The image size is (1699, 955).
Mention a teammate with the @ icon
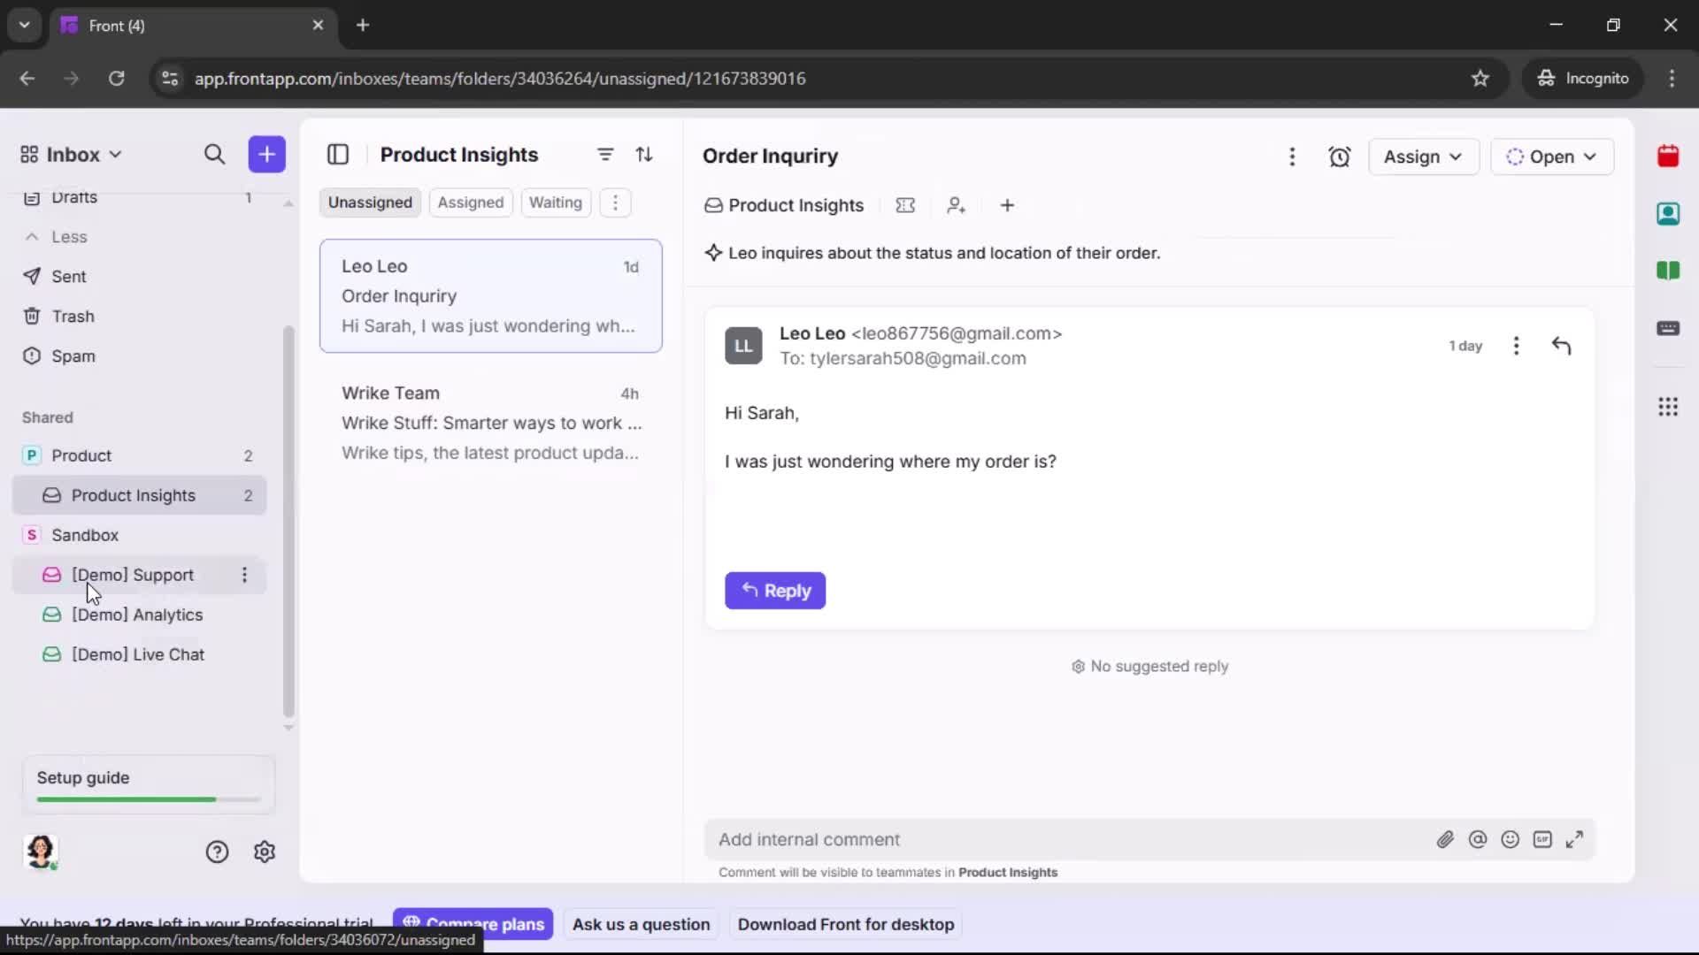pyautogui.click(x=1479, y=840)
